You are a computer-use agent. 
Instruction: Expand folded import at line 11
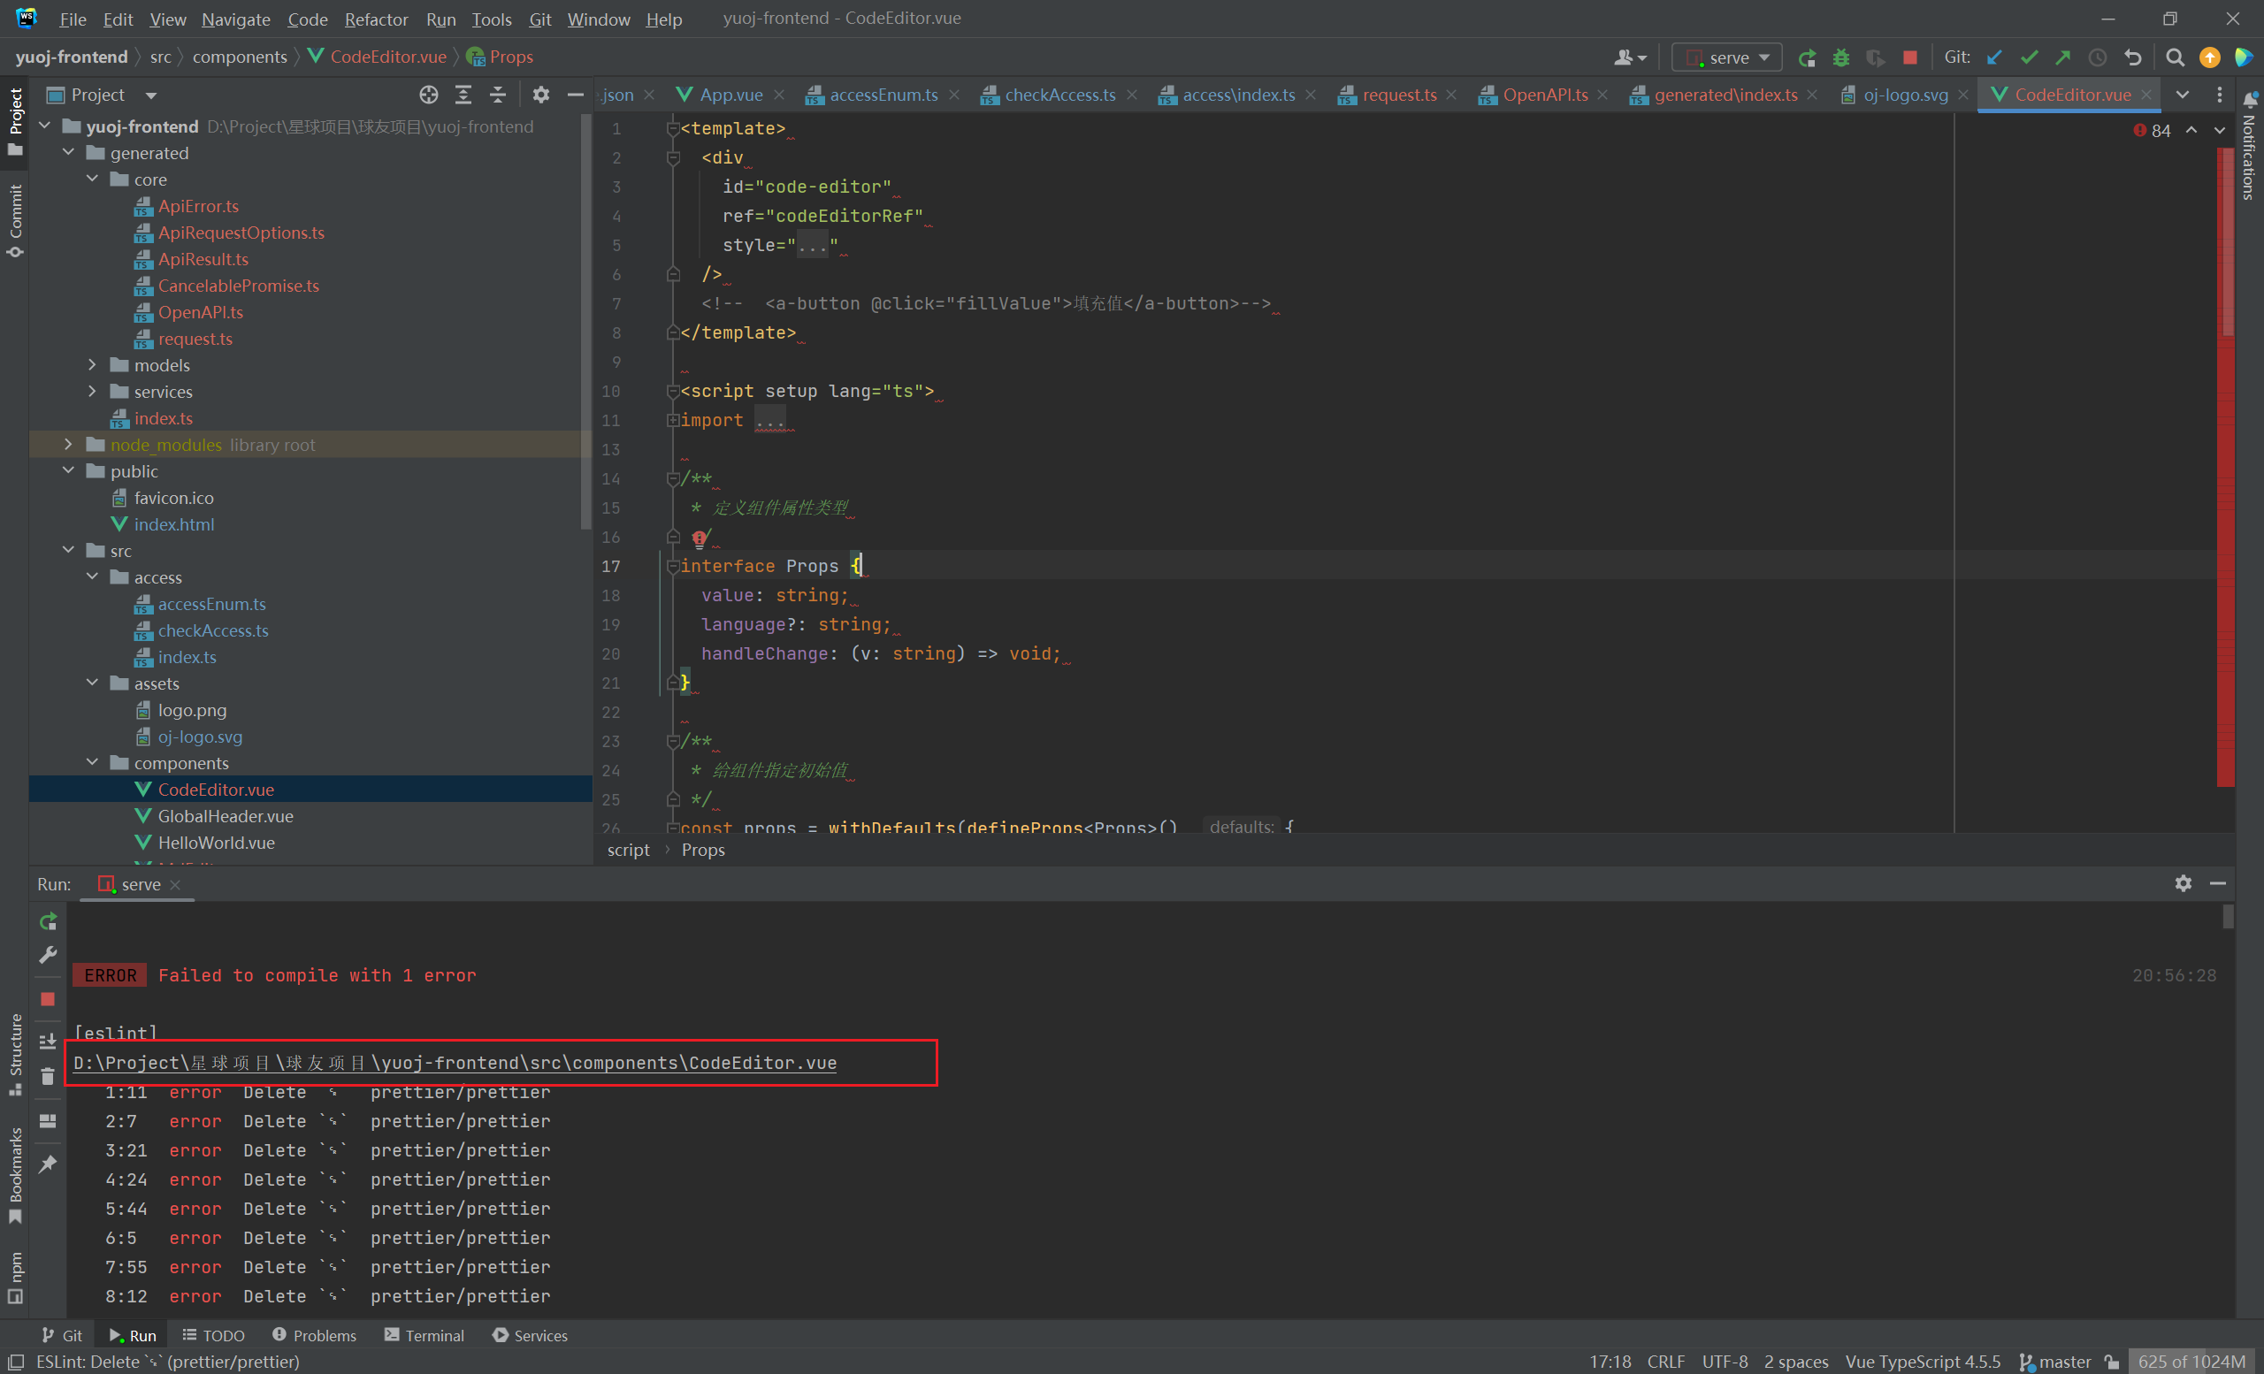click(x=673, y=420)
